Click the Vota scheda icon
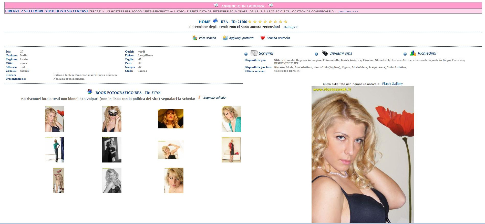This screenshot has height=224, width=485. pyautogui.click(x=195, y=38)
